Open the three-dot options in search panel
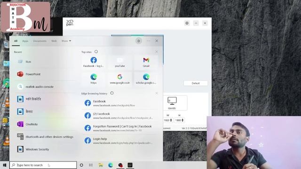Screen dimensions: 301x169 pyautogui.click(x=149, y=41)
